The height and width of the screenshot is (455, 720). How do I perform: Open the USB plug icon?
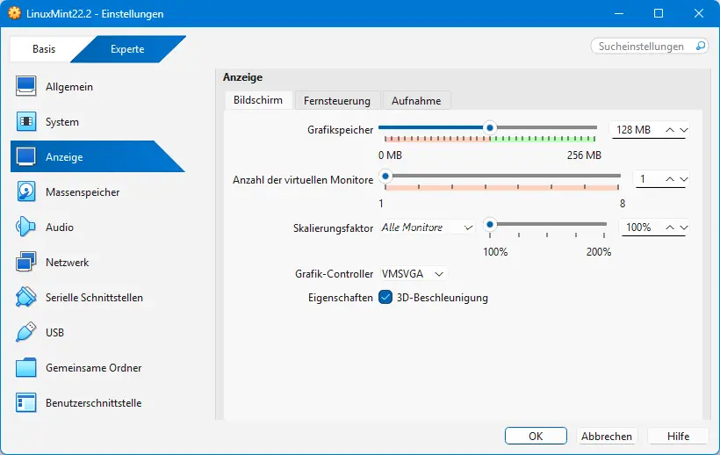26,333
